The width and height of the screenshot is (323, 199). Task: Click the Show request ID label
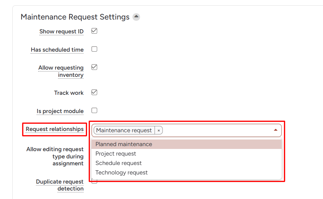click(62, 31)
